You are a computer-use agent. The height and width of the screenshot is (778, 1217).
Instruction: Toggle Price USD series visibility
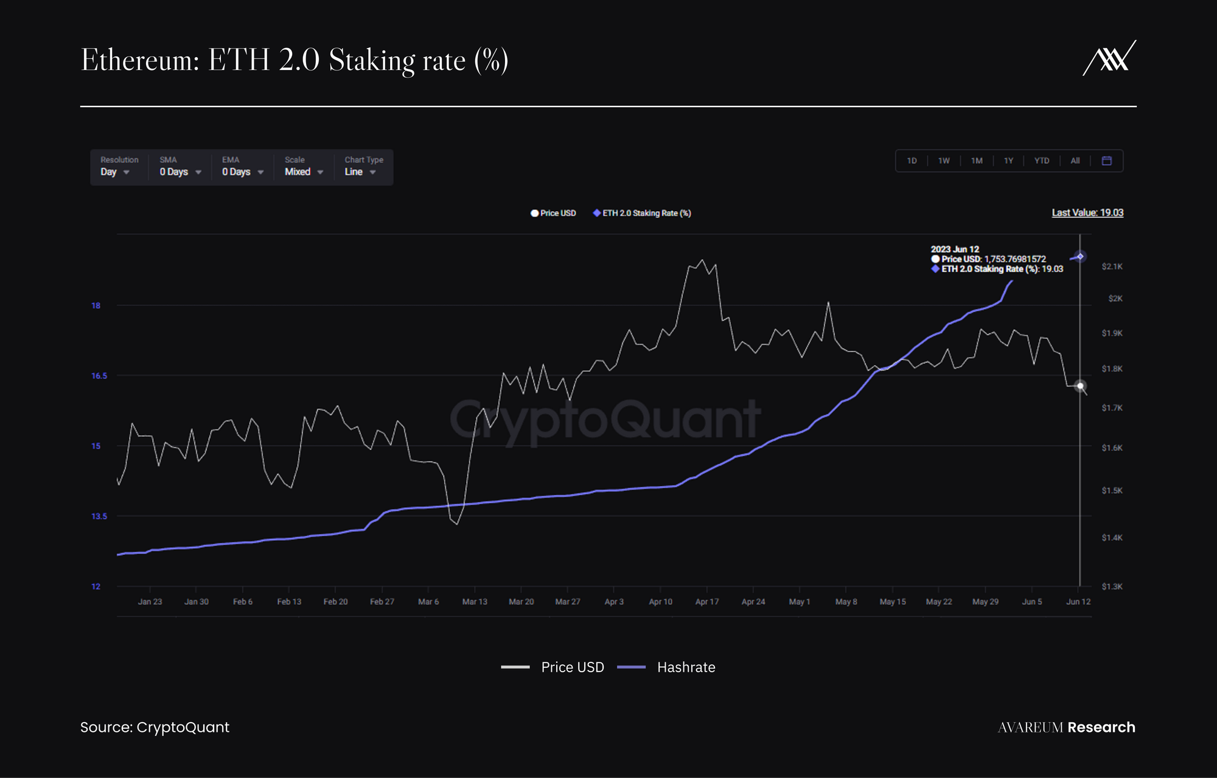coord(557,214)
